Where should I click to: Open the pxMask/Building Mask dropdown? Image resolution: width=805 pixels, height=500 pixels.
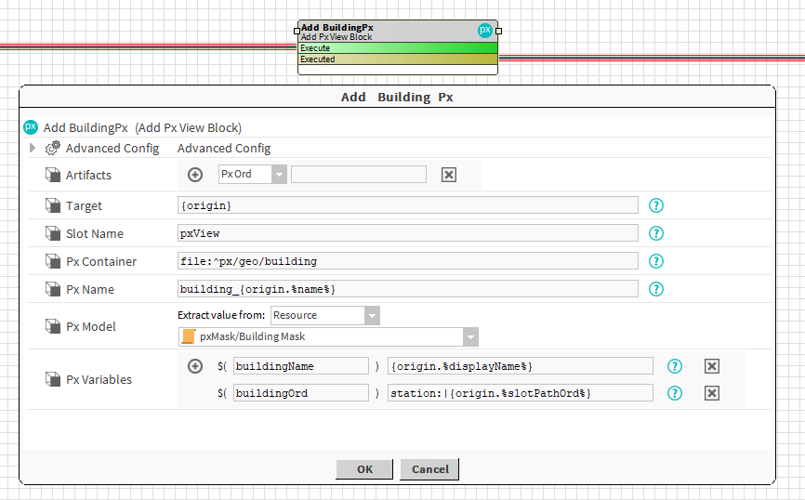coord(470,336)
